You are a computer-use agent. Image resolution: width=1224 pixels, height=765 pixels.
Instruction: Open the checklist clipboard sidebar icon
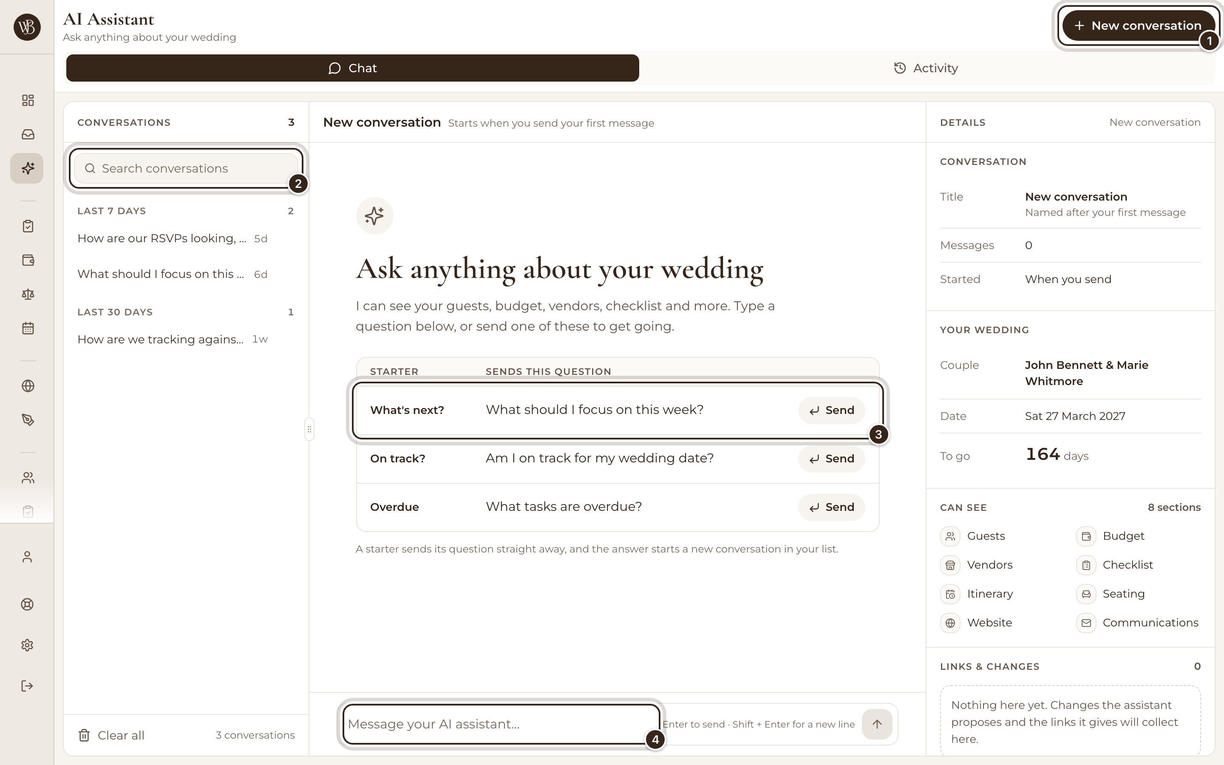pos(28,226)
